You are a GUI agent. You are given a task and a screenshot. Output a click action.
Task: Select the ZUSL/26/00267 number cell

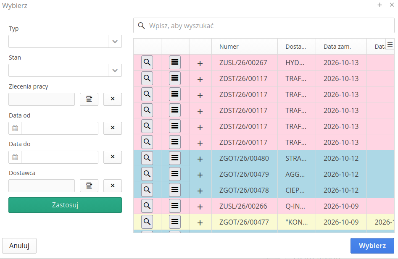(x=245, y=63)
